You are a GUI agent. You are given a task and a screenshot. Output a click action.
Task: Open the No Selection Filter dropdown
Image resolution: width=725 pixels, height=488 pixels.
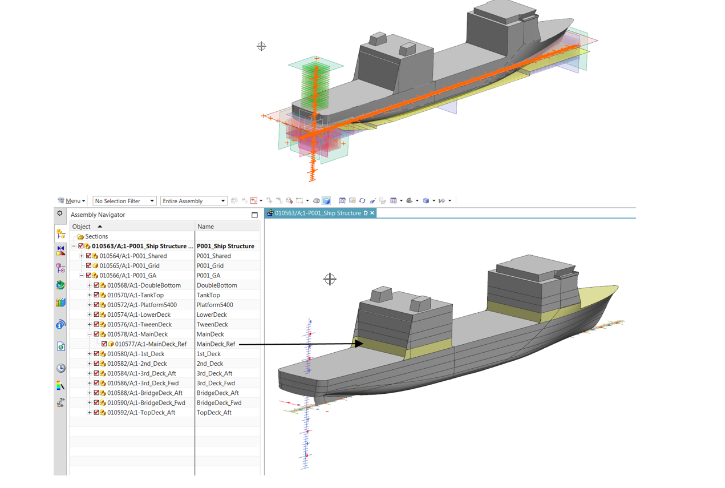click(124, 201)
